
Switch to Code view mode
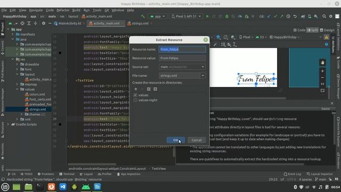click(x=299, y=30)
